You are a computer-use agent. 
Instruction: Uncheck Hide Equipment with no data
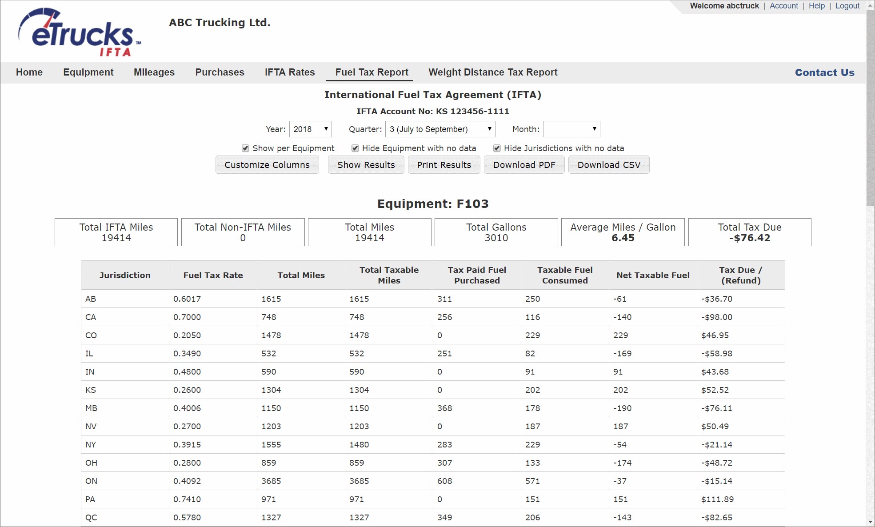(x=355, y=148)
